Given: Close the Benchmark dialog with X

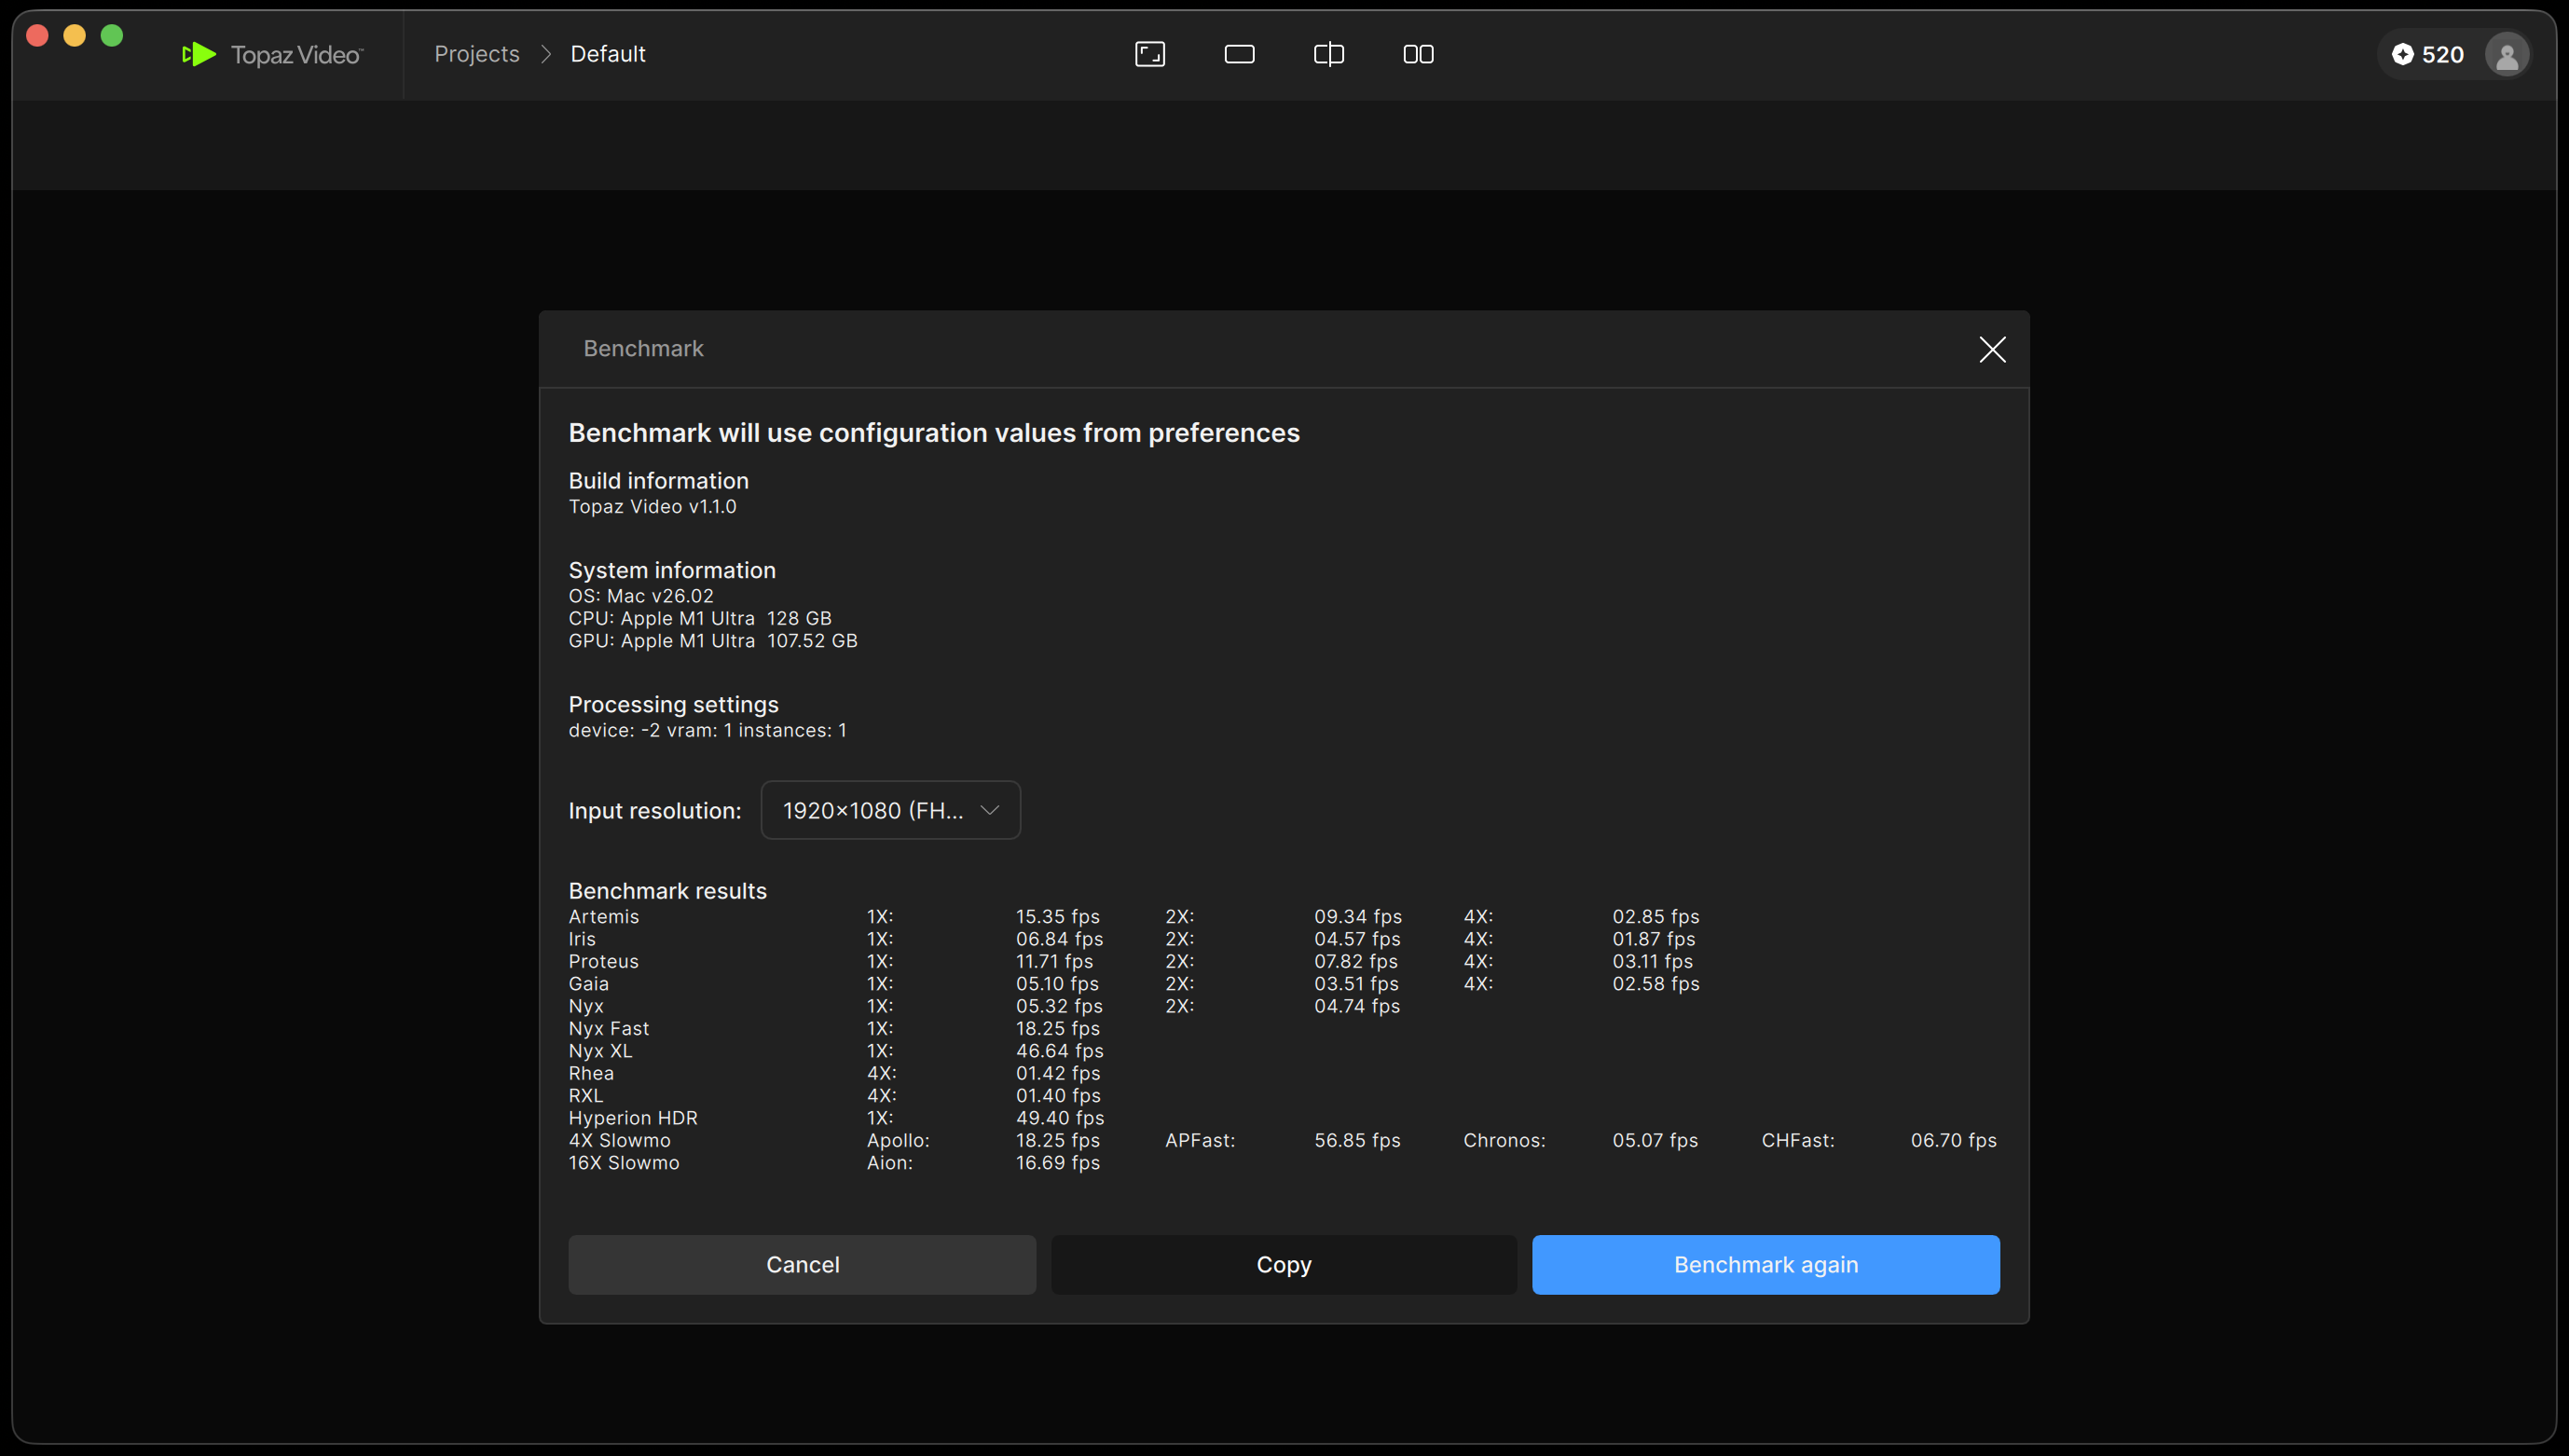Looking at the screenshot, I should (x=1992, y=349).
